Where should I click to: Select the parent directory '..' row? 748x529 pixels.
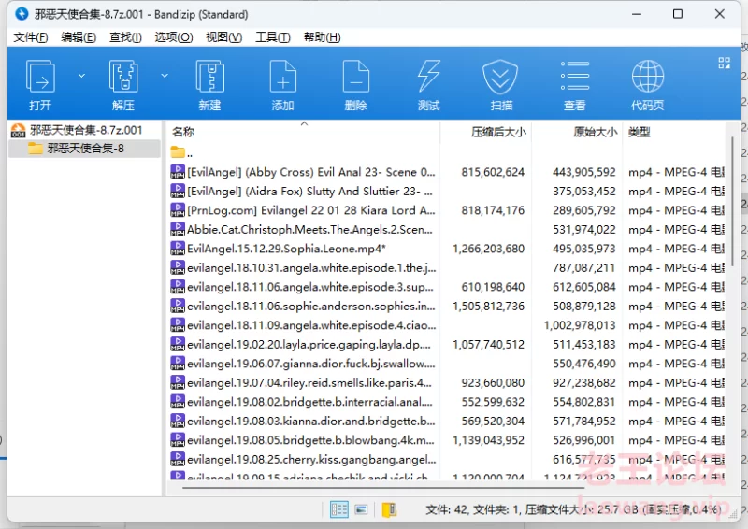point(447,152)
